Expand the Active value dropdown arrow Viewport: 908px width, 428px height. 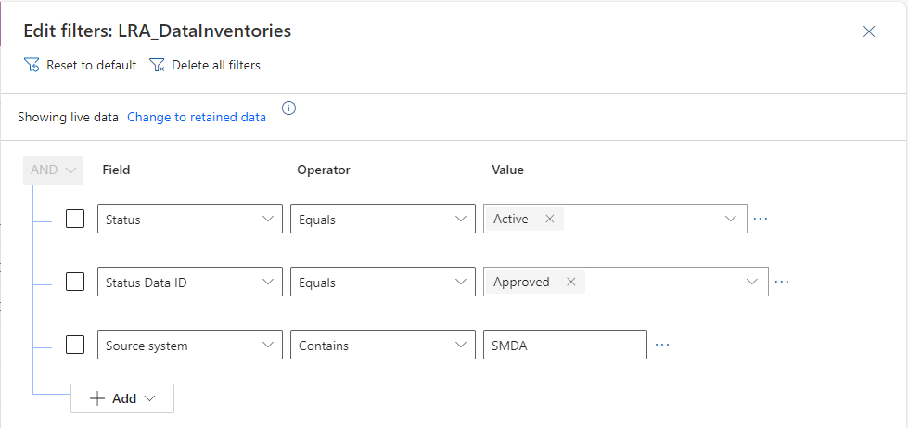point(731,219)
